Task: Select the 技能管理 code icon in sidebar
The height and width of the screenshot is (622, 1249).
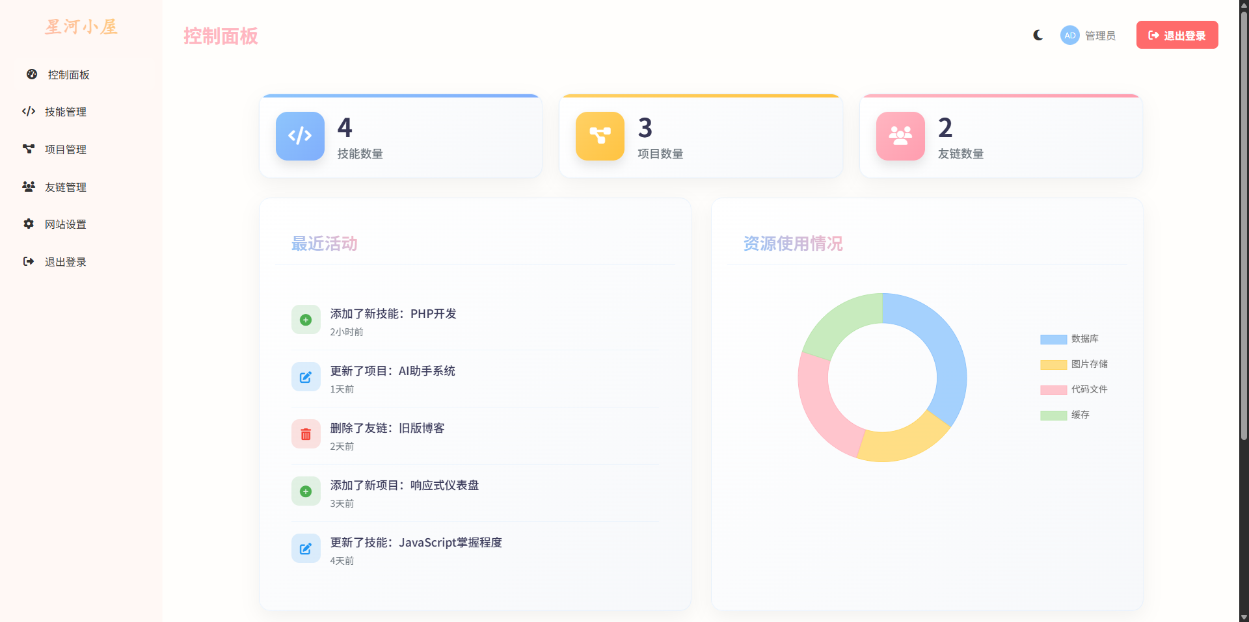Action: click(x=29, y=111)
